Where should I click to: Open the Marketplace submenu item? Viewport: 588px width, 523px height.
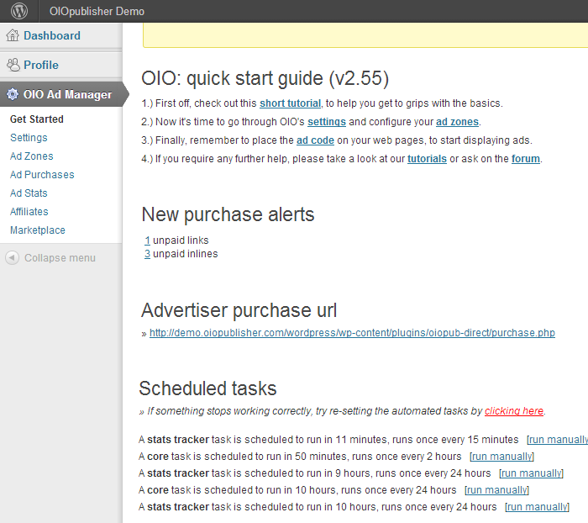pos(38,230)
